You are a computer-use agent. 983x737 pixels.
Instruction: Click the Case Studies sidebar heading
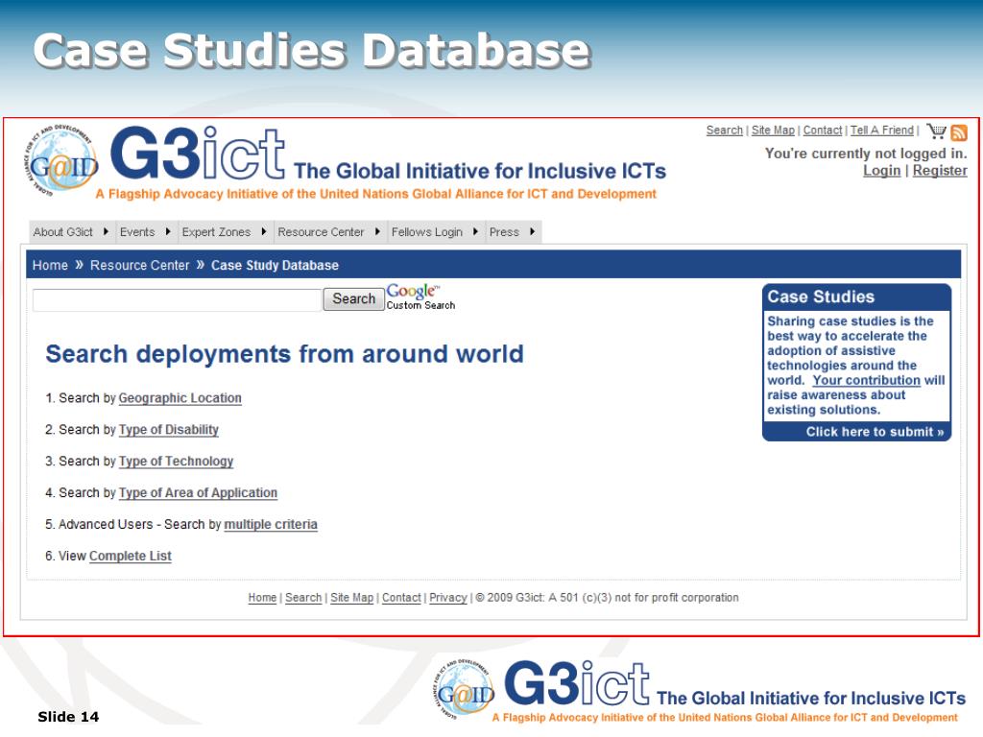pos(821,297)
